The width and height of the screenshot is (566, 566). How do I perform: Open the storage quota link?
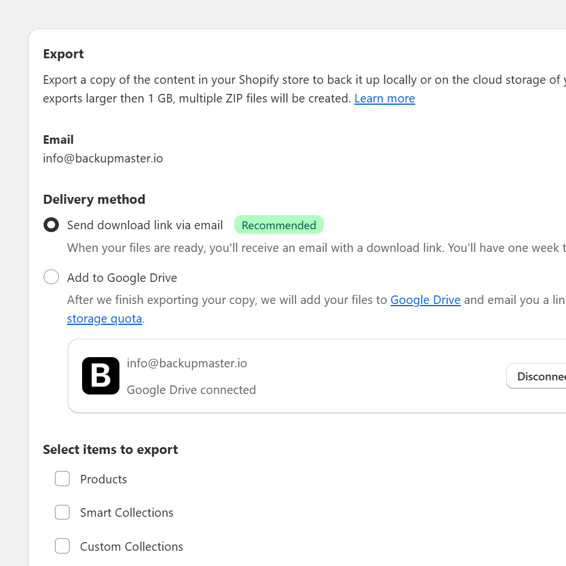click(x=104, y=318)
